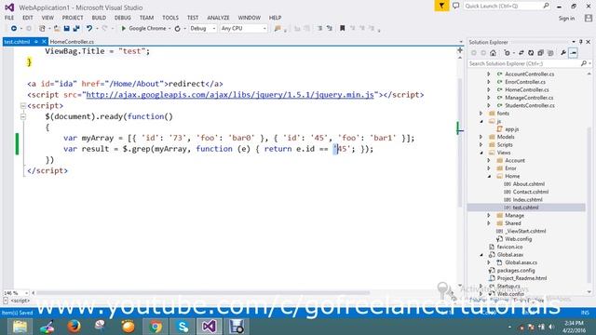The height and width of the screenshot is (335, 596).
Task: Toggle auto-hide pin on Solution Explorer
Action: (581, 42)
